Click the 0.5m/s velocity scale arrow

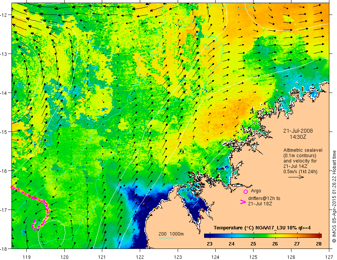296,177
